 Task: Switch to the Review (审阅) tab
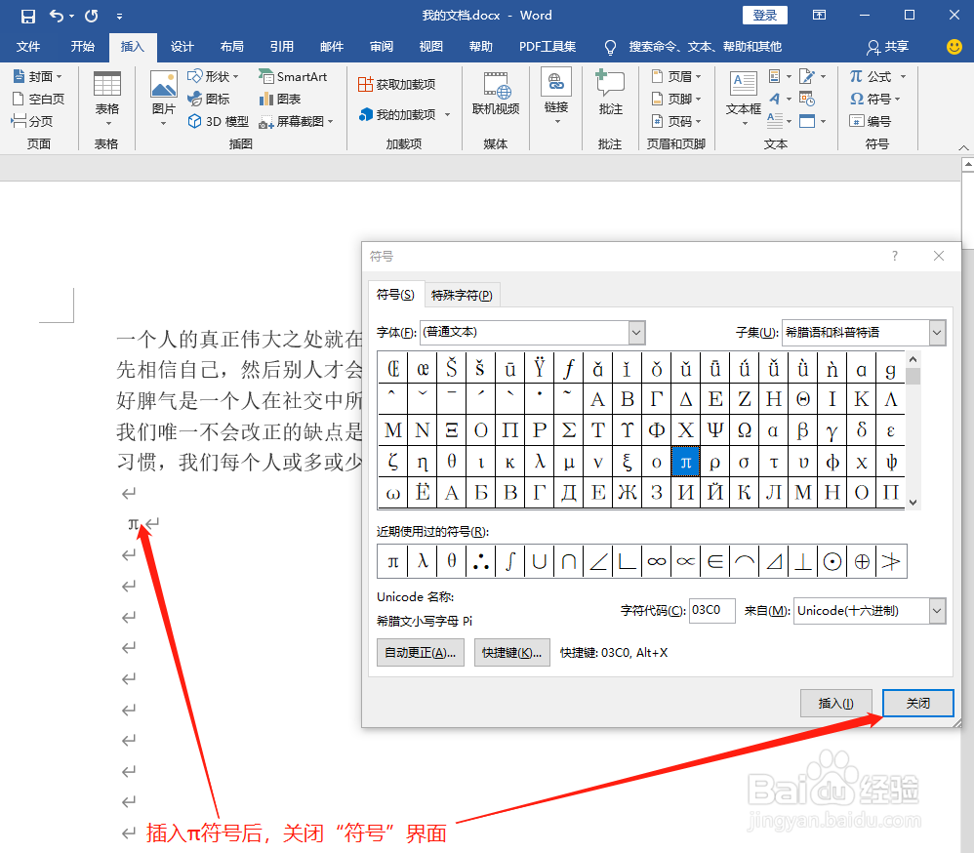pos(382,47)
